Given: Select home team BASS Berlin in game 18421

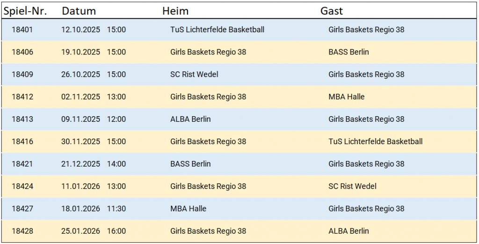Looking at the screenshot, I should pyautogui.click(x=190, y=164).
